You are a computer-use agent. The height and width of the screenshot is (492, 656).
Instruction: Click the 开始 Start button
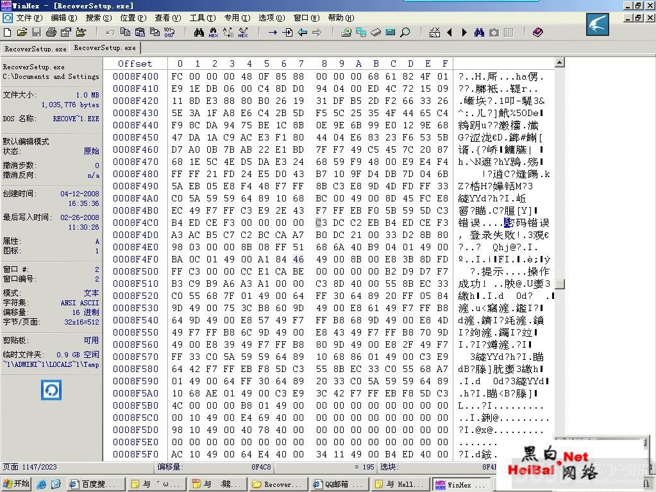point(16,484)
